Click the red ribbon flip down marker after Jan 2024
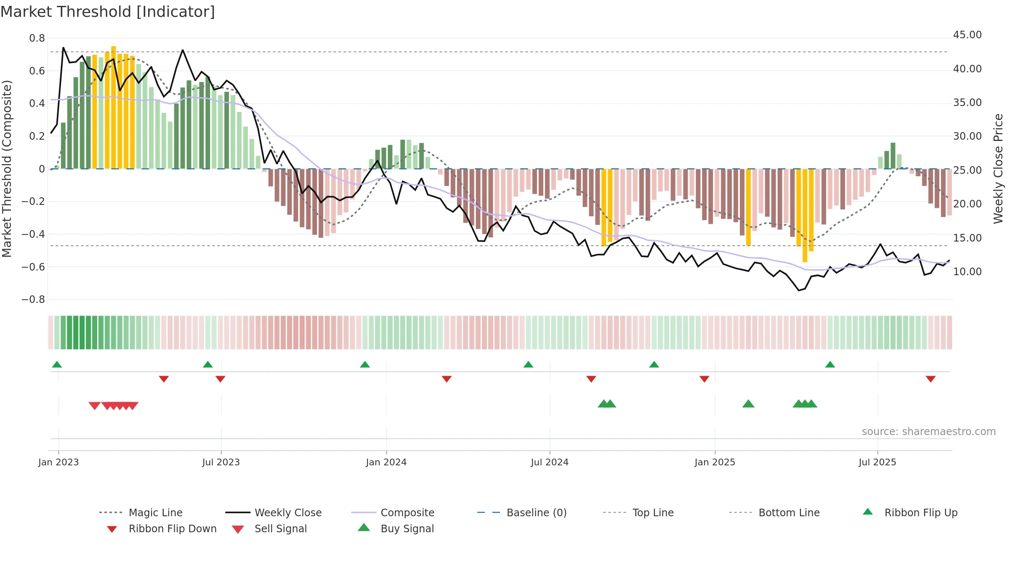1010x568 pixels. tap(447, 379)
